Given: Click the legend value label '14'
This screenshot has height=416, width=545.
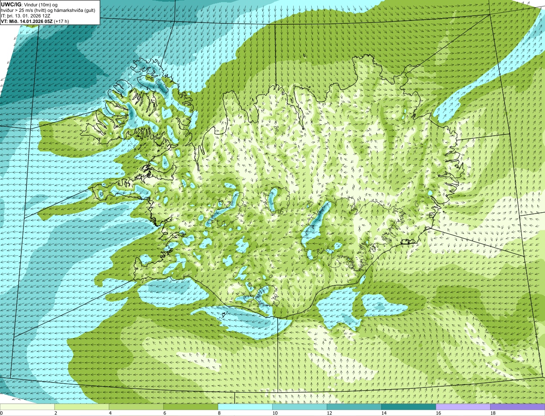Looking at the screenshot, I should [x=384, y=413].
